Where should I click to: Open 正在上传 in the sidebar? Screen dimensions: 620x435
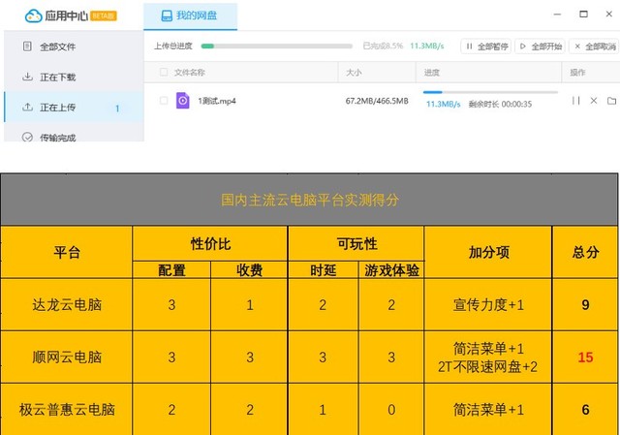point(74,108)
